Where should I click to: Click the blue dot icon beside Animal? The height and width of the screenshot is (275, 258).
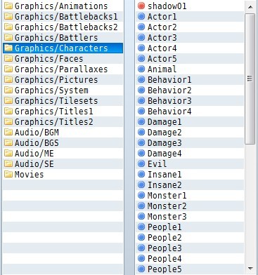click(x=141, y=69)
